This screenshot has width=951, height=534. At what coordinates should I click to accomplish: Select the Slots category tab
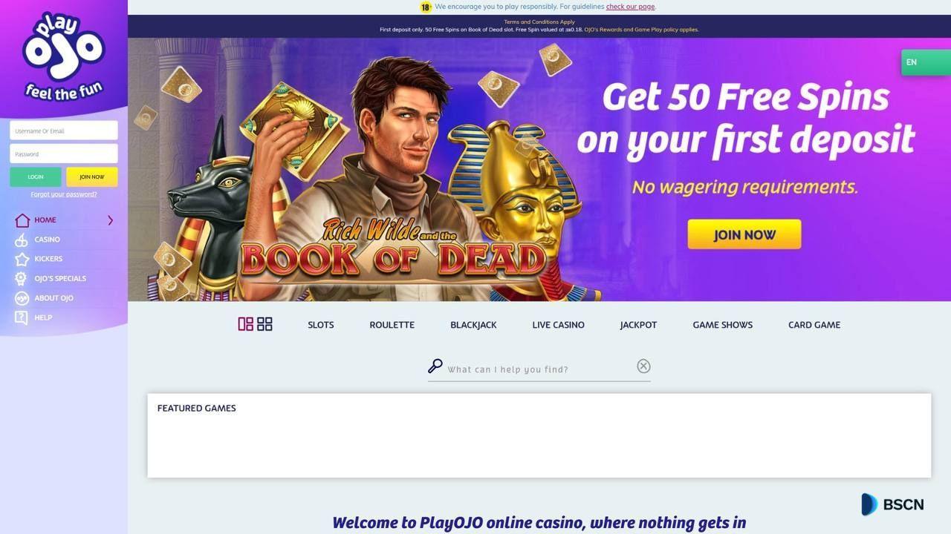pos(321,325)
